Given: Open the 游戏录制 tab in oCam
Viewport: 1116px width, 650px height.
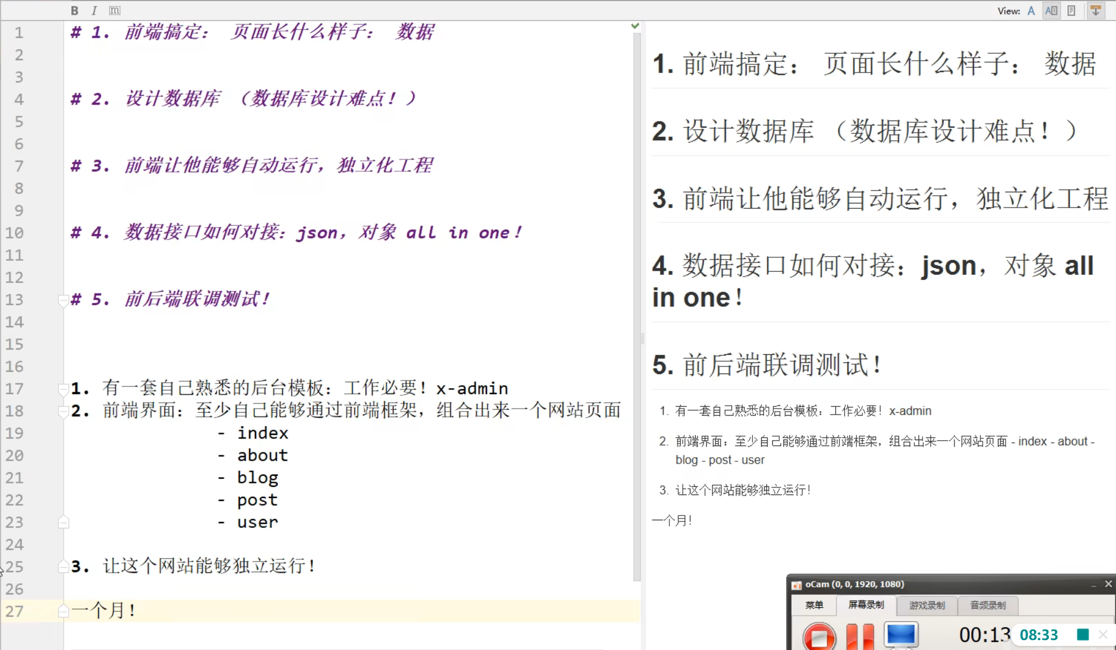Looking at the screenshot, I should pyautogui.click(x=927, y=605).
